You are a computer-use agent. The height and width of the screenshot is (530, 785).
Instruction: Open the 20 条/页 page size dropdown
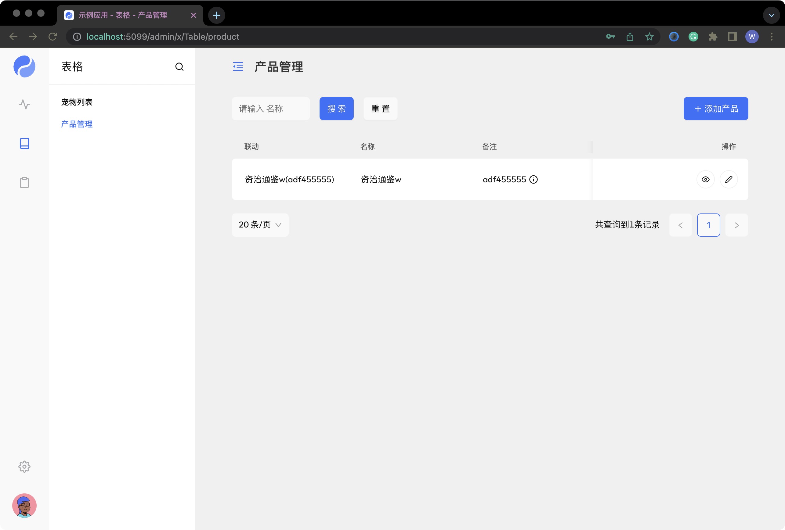260,225
